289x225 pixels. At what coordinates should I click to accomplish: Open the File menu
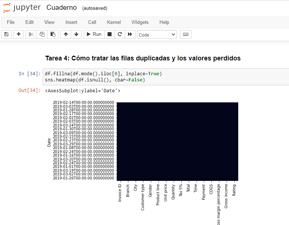tap(11, 22)
